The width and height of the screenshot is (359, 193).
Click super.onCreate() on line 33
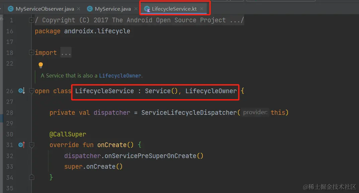click(94, 166)
